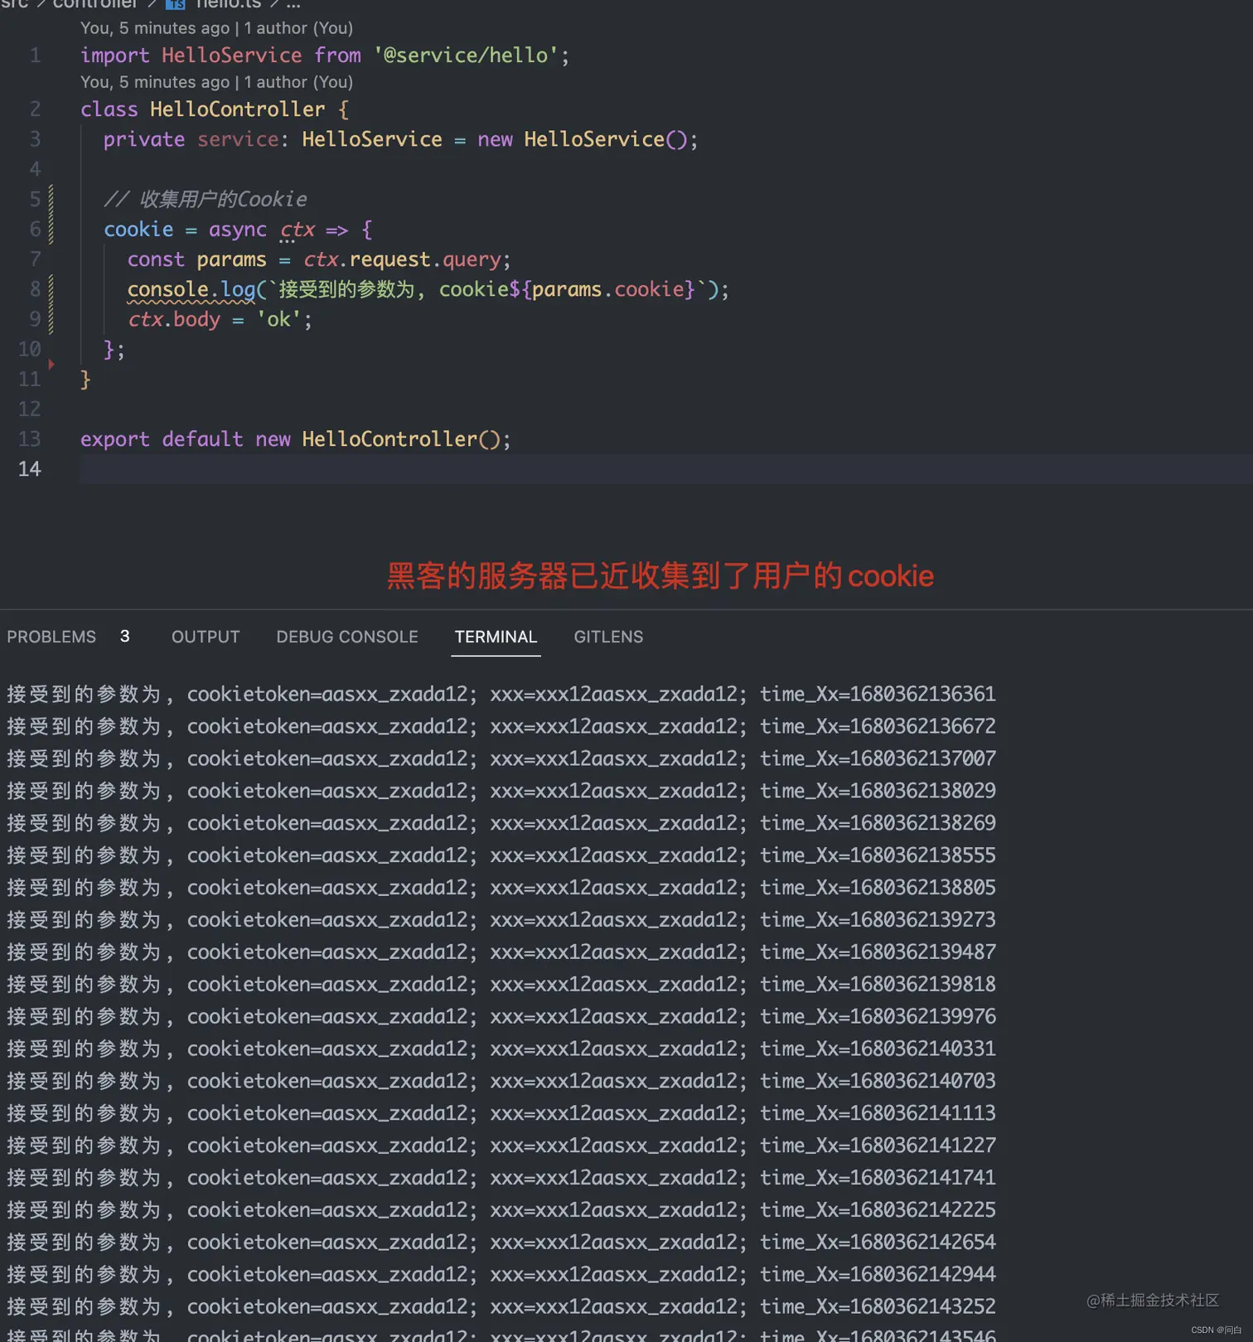The height and width of the screenshot is (1342, 1253).
Task: Click terminal line ending in time_Xx=1680362139273
Action: tap(501, 920)
